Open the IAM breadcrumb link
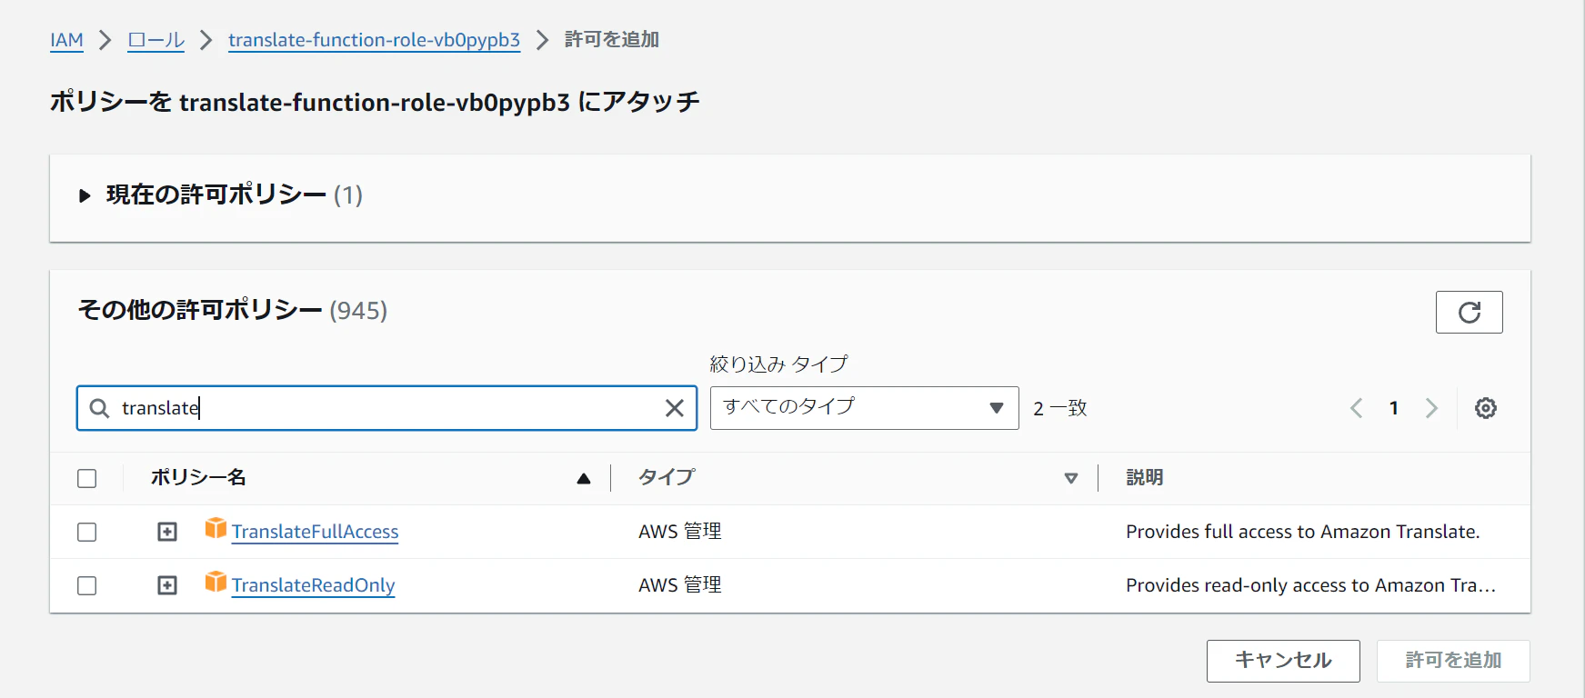The image size is (1585, 698). tap(66, 40)
